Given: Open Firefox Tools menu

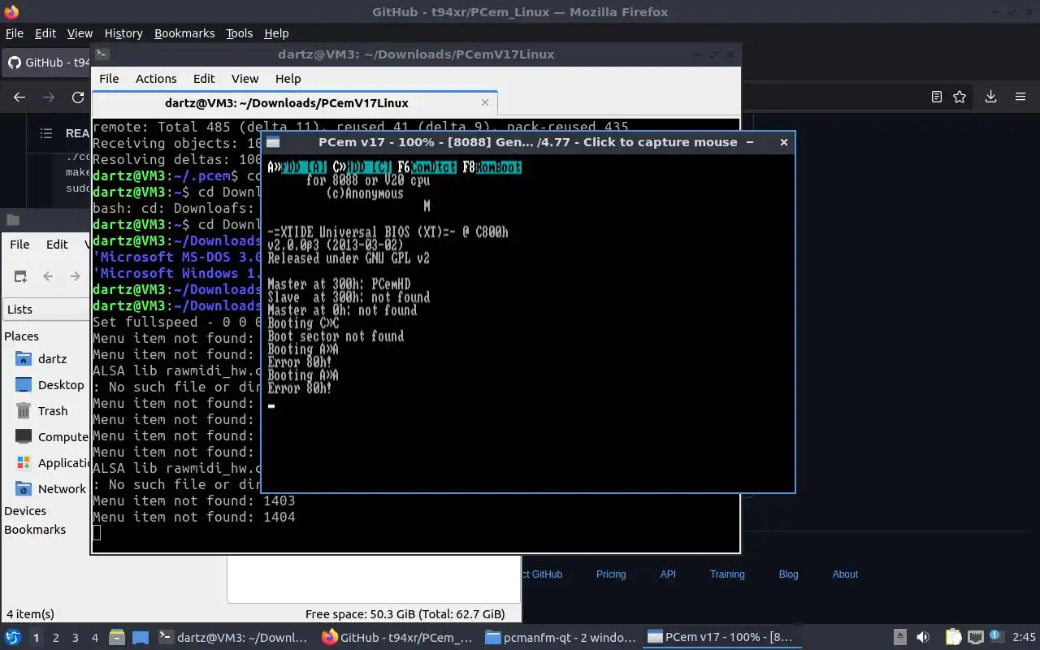Looking at the screenshot, I should 239,33.
